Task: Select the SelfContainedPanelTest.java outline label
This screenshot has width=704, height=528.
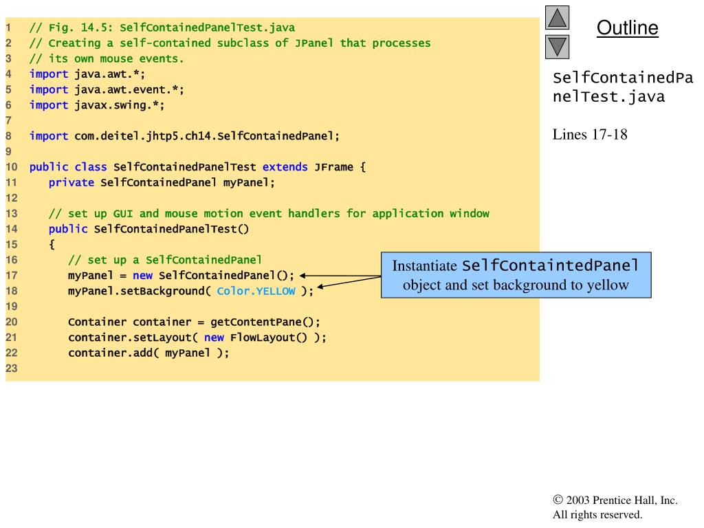Action: pyautogui.click(x=623, y=87)
